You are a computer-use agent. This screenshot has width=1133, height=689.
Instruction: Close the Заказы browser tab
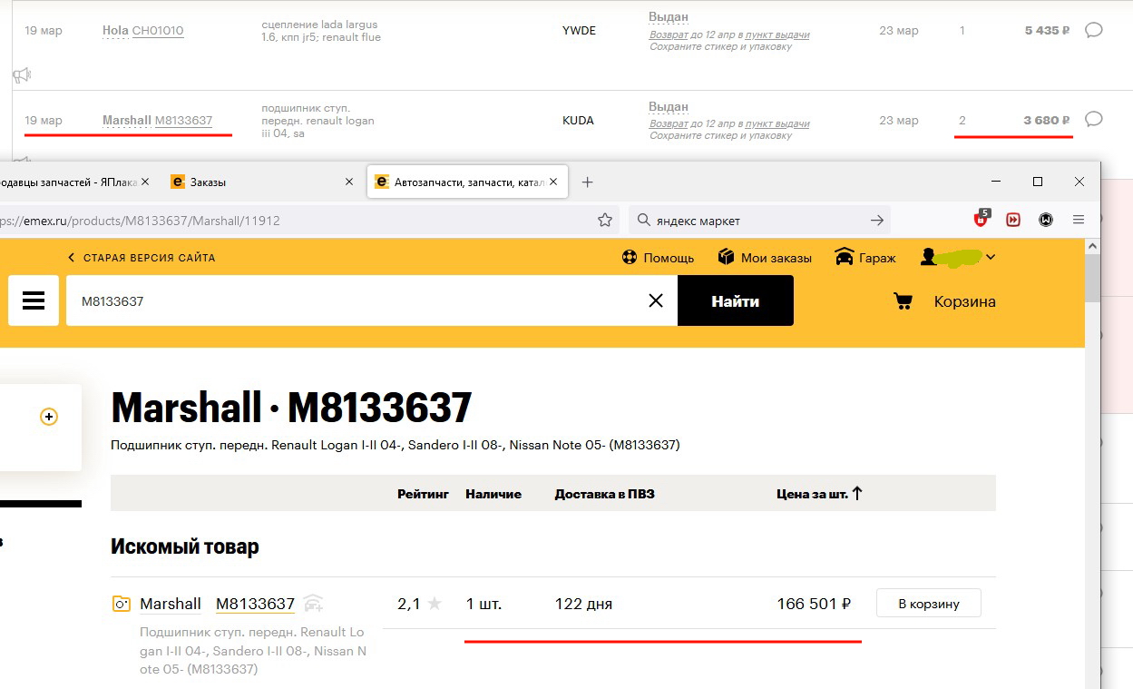[x=349, y=182]
